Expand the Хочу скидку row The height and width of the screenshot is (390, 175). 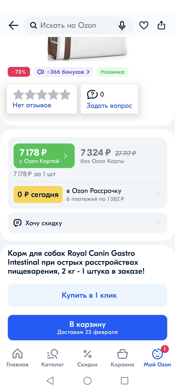[x=87, y=223]
